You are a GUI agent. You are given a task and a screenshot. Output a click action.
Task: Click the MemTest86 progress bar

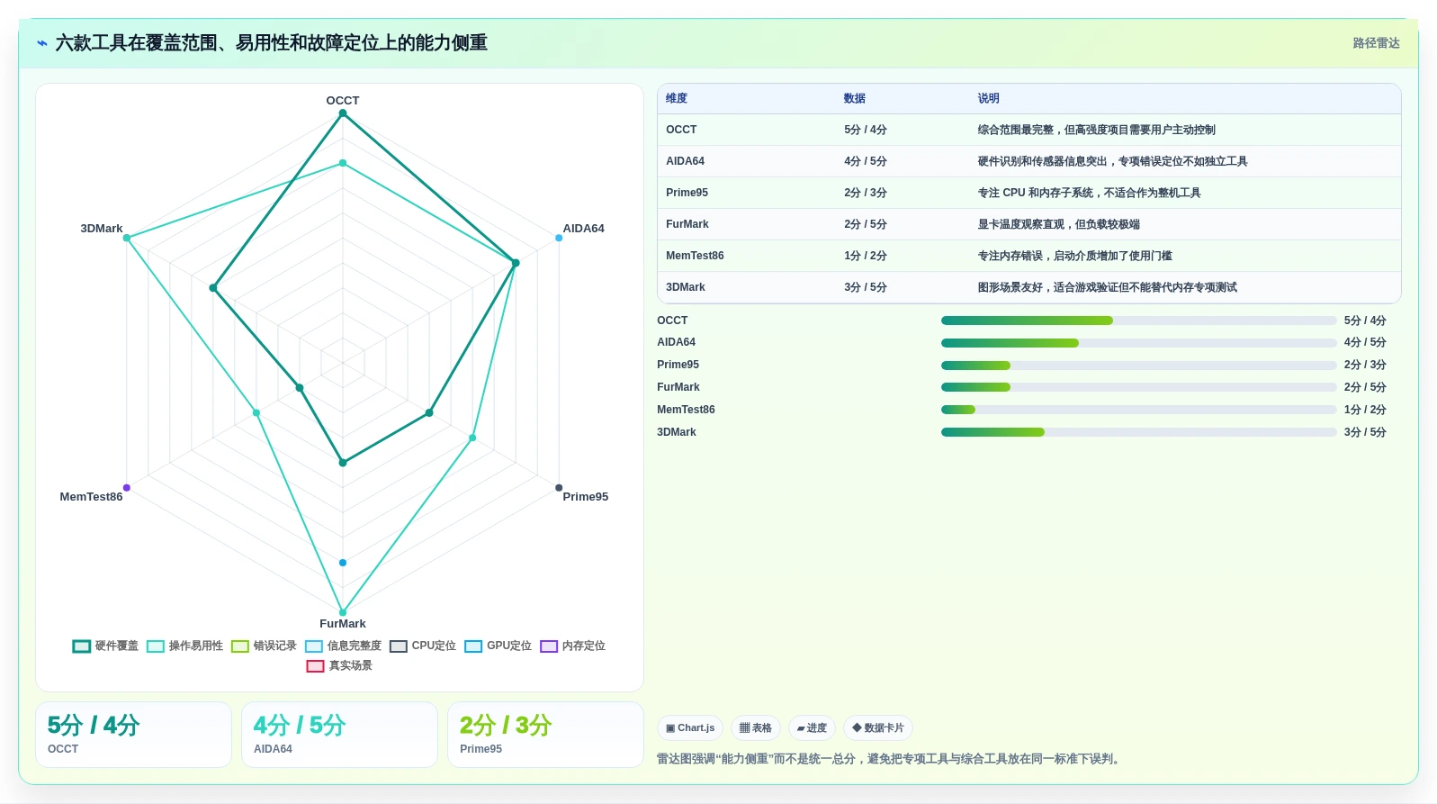[1138, 410]
